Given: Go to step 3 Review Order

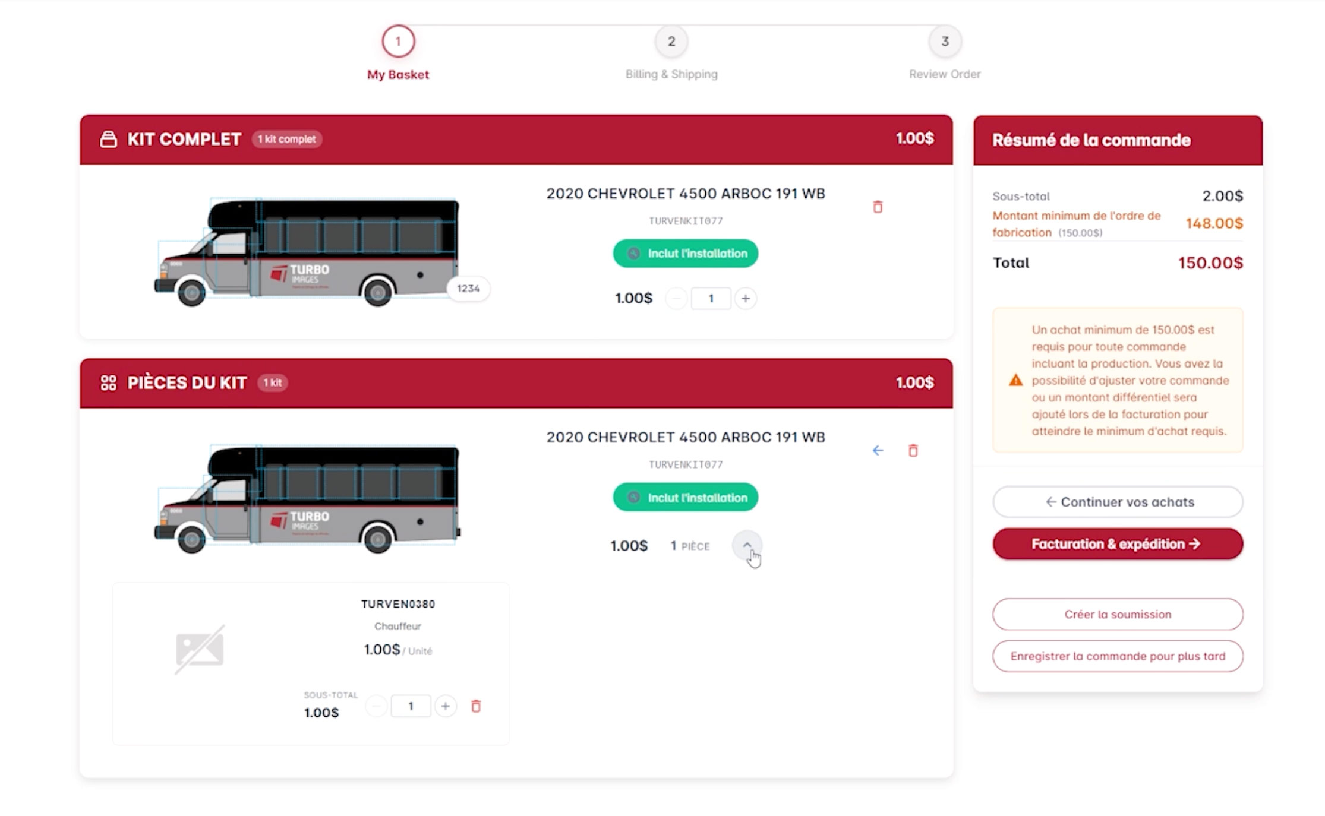Looking at the screenshot, I should point(945,42).
